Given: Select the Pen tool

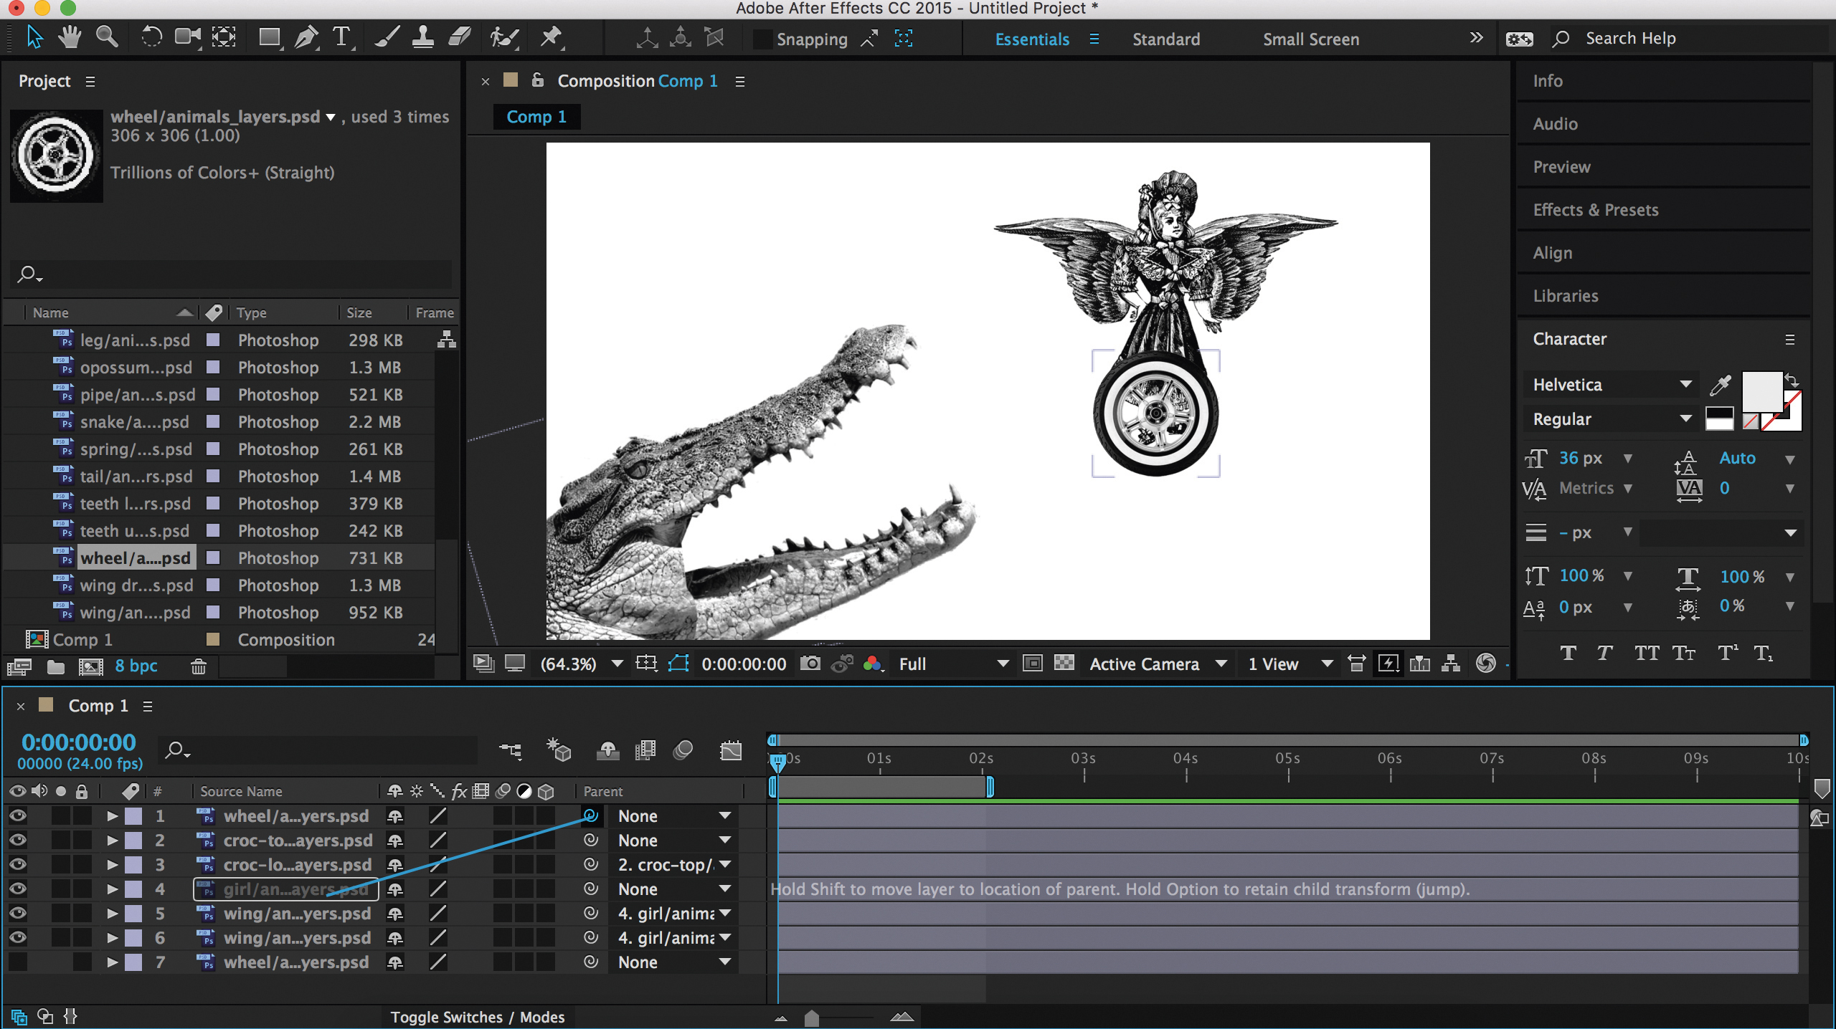Looking at the screenshot, I should [x=306, y=37].
